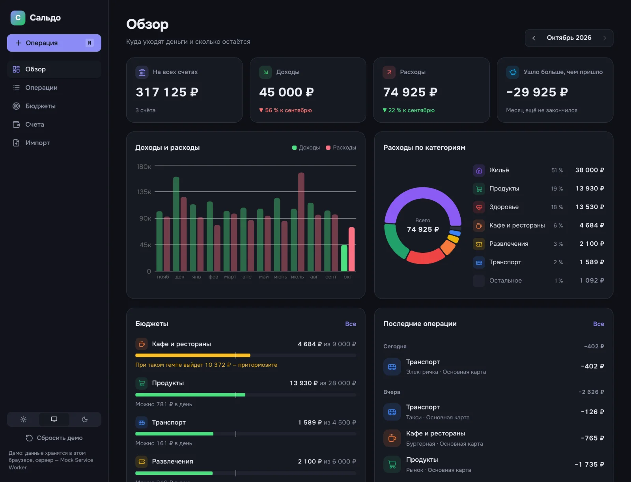This screenshot has height=482, width=631.
Task: Click the coffee icon on Бургерная operation
Action: (x=392, y=438)
